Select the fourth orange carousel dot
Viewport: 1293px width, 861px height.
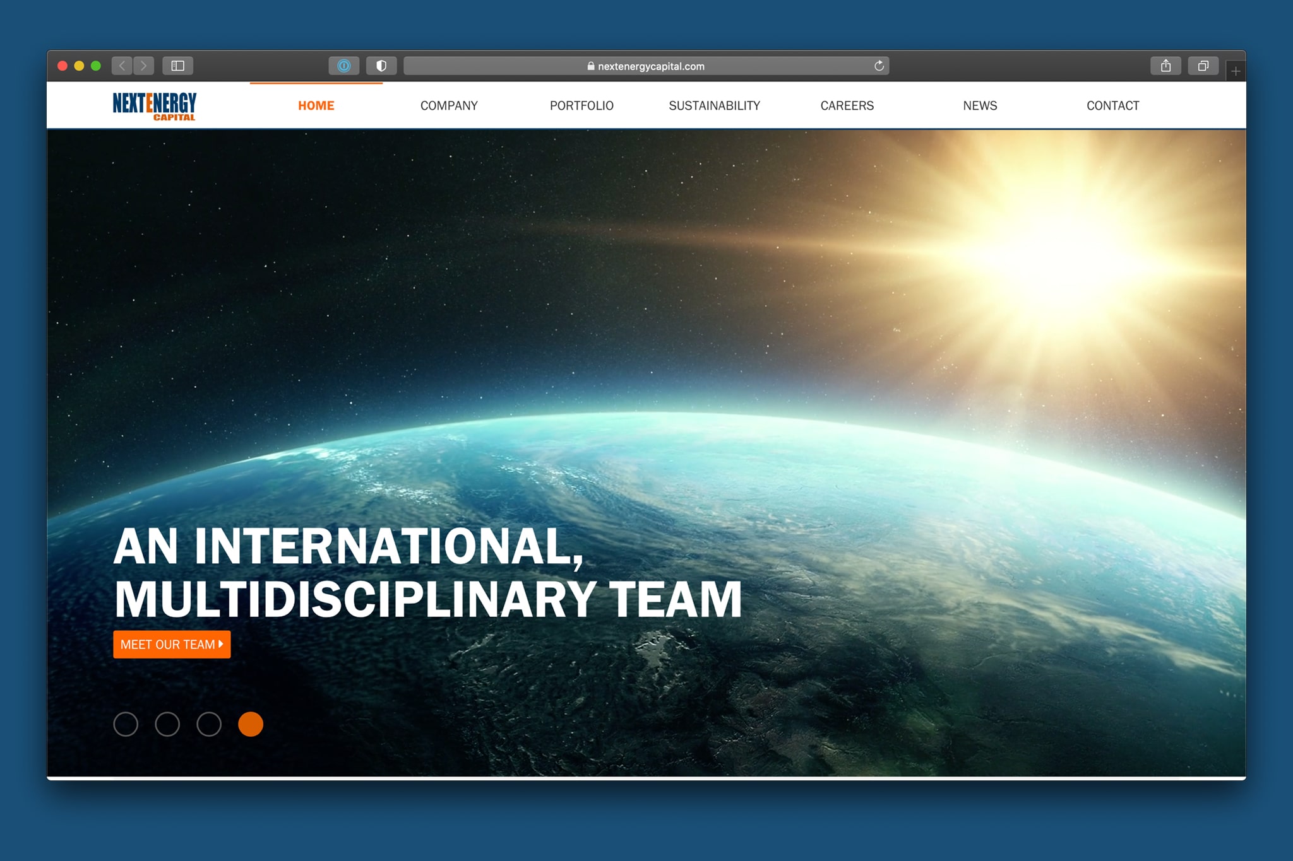point(251,724)
